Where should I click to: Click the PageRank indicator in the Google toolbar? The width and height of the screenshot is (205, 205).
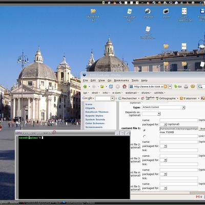coord(150,98)
